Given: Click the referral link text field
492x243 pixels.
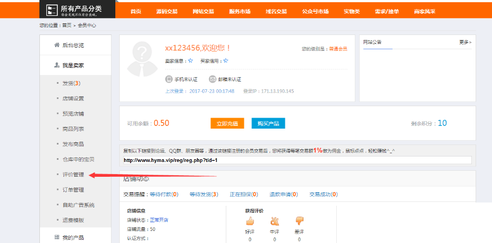Looking at the screenshot, I should pyautogui.click(x=297, y=160).
